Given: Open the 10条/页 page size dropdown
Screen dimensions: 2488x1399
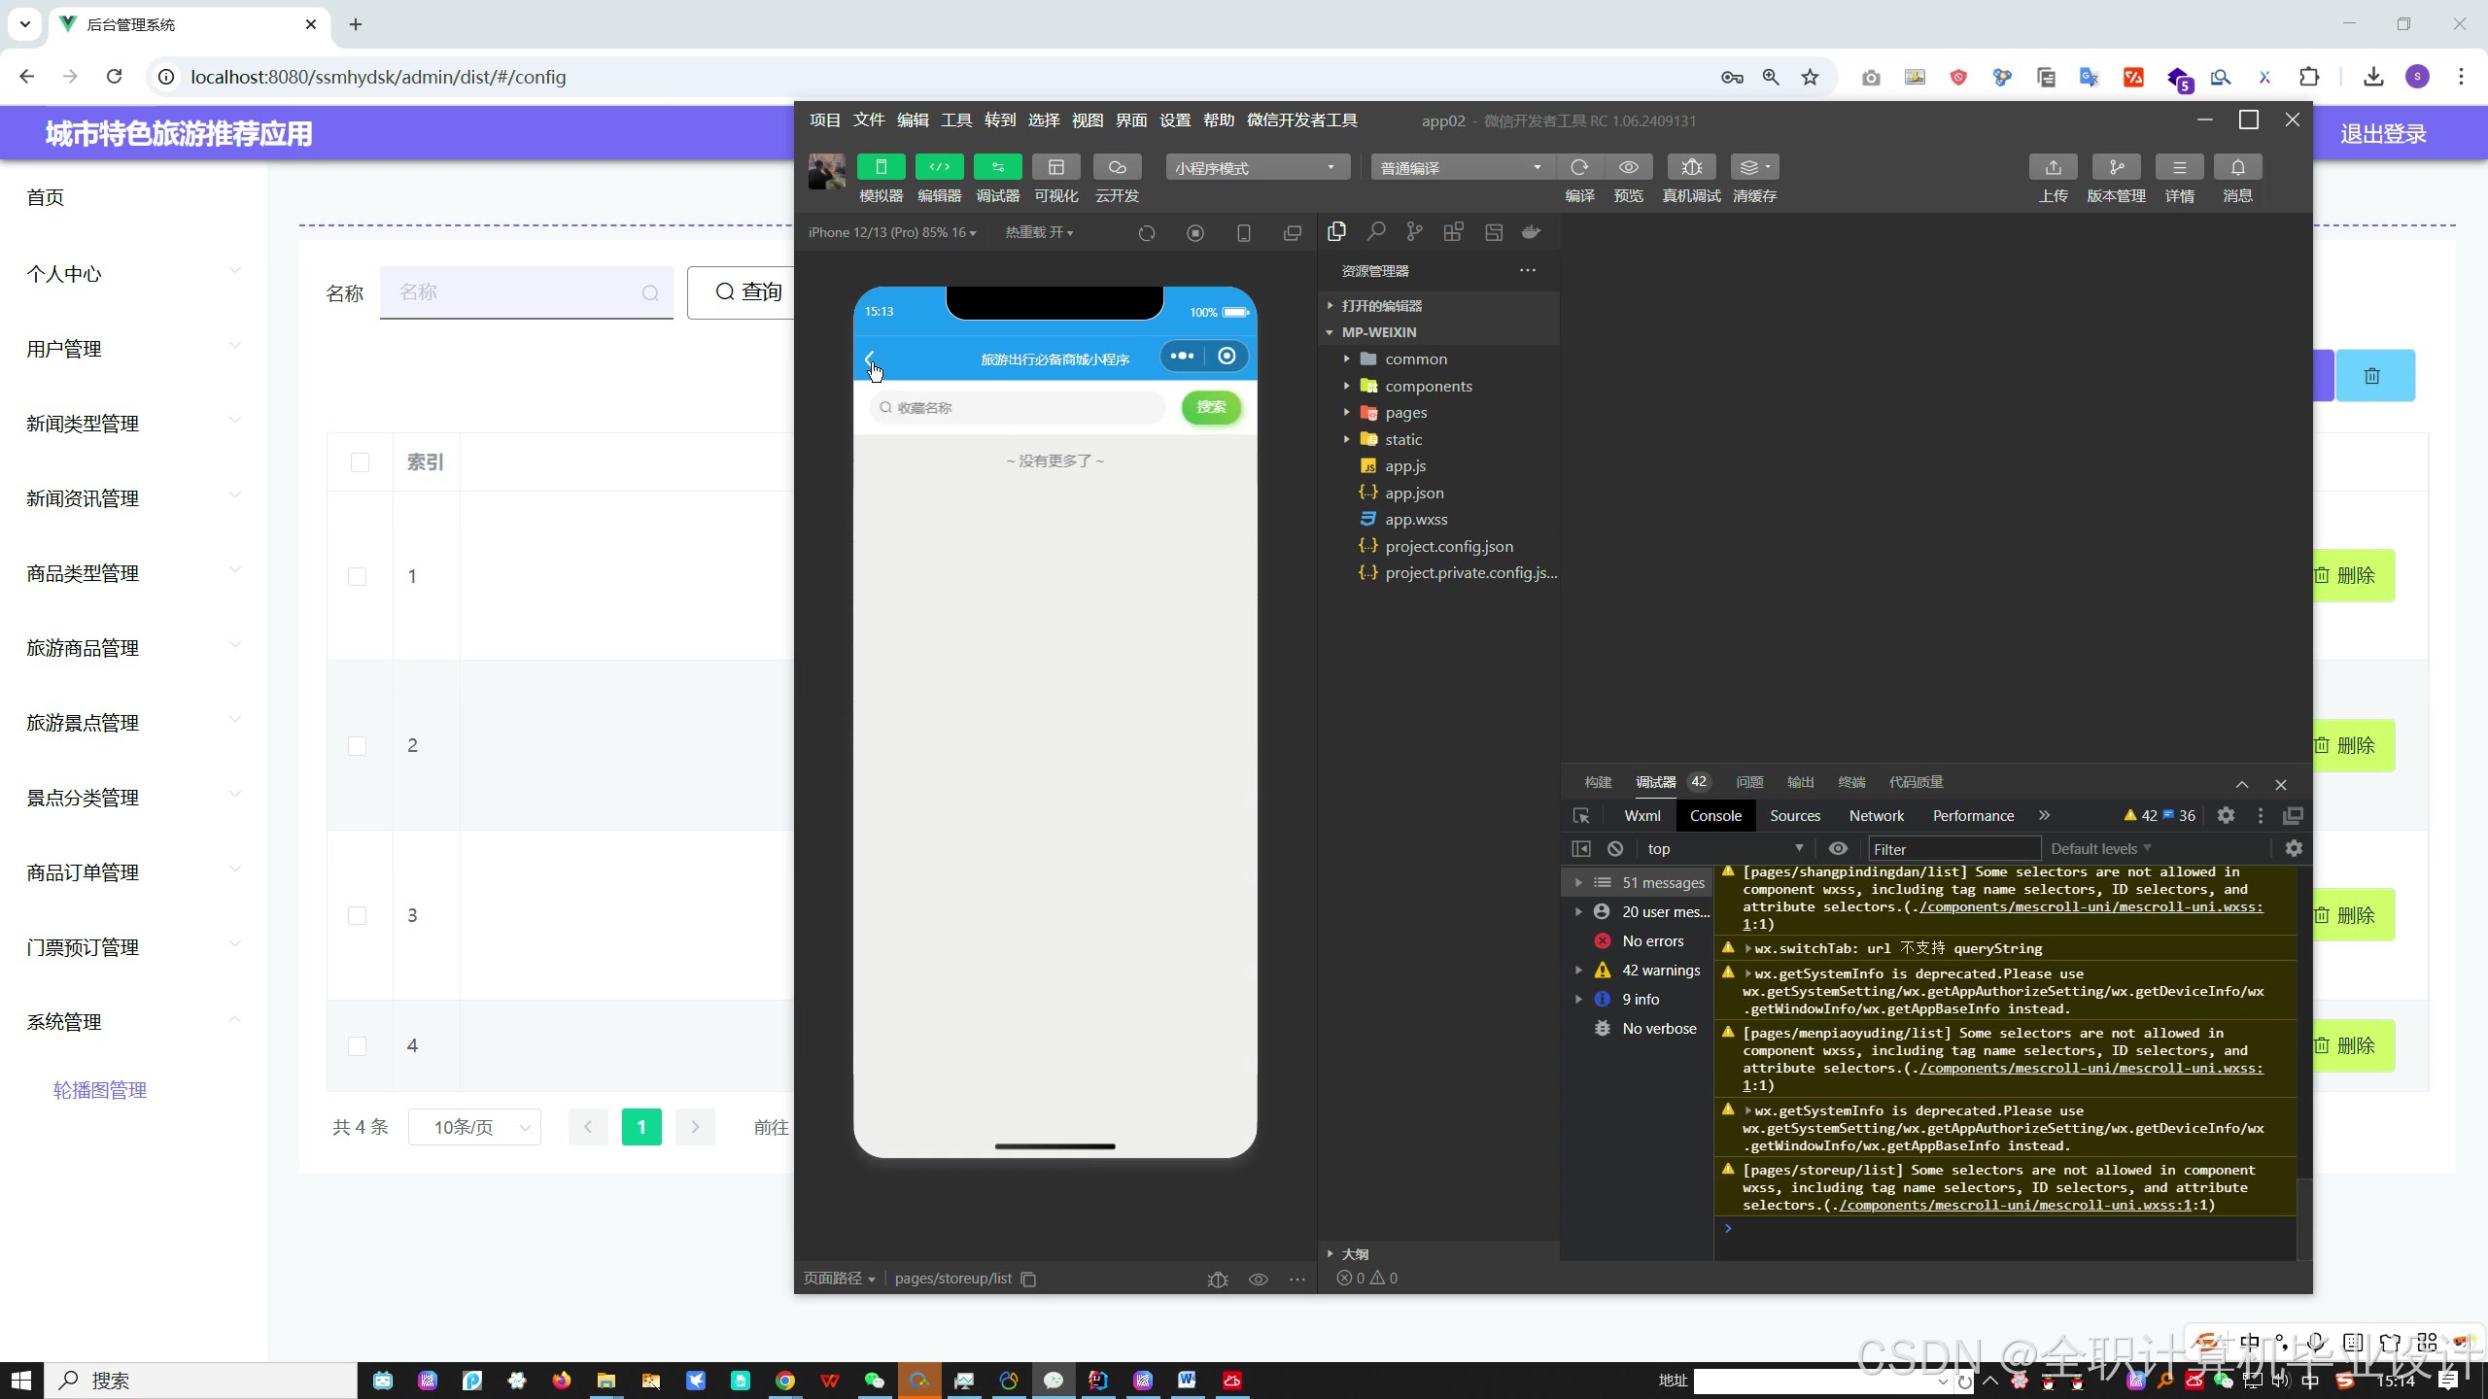Looking at the screenshot, I should tap(475, 1127).
